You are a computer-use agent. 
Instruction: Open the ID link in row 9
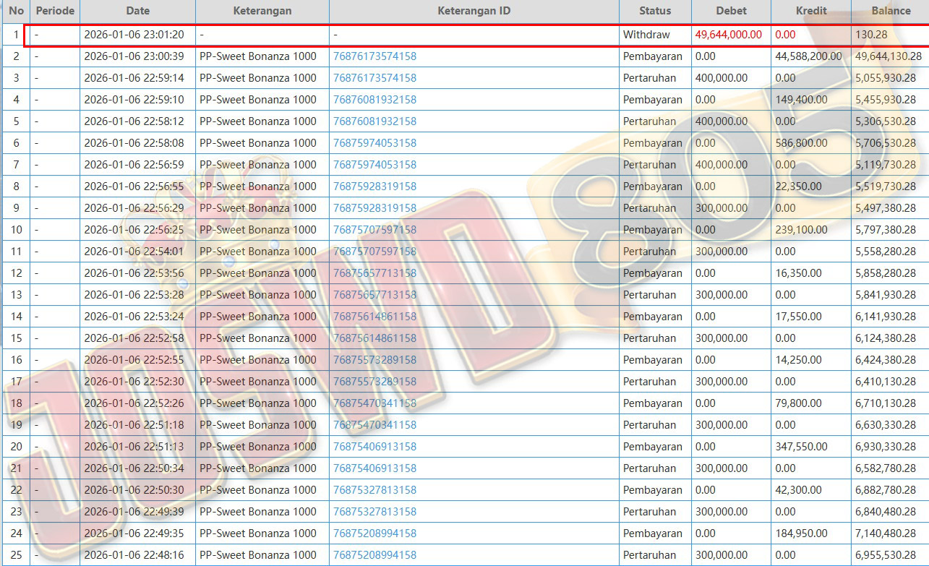[x=374, y=208]
